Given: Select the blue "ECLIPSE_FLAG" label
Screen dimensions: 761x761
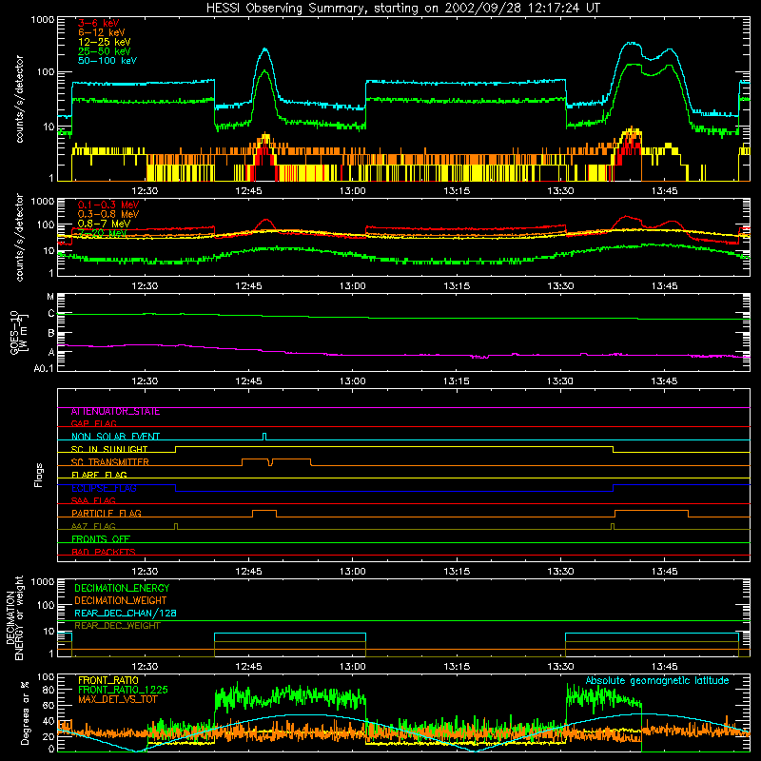Looking at the screenshot, I should click(104, 488).
